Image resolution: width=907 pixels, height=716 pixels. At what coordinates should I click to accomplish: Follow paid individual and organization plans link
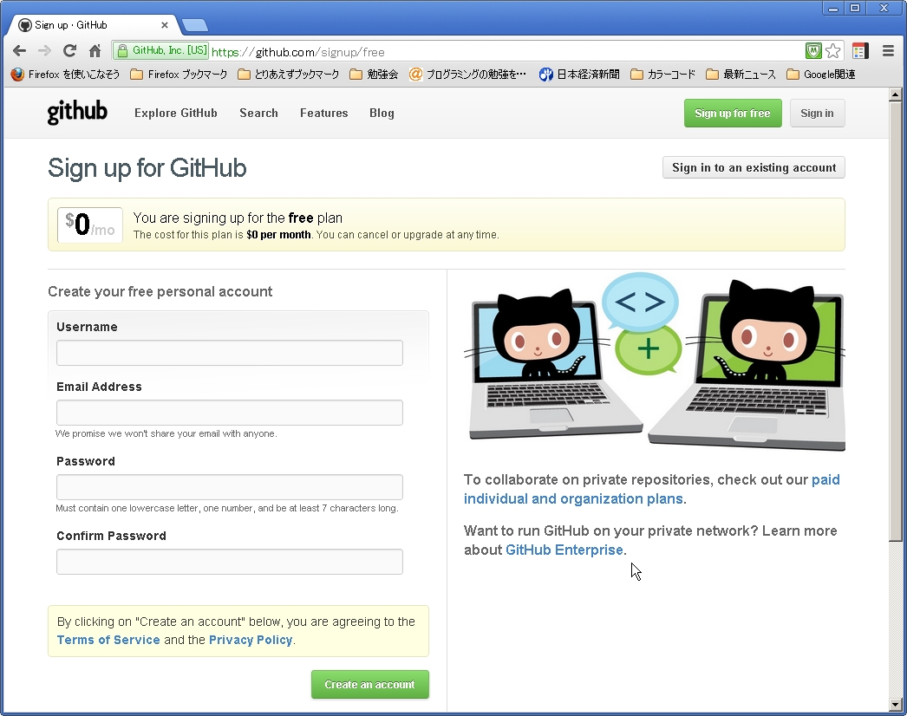pyautogui.click(x=573, y=498)
